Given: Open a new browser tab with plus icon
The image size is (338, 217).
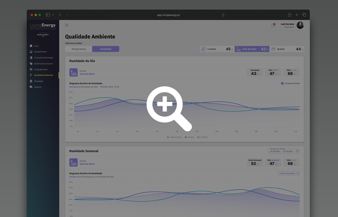Looking at the screenshot, I should [x=297, y=15].
